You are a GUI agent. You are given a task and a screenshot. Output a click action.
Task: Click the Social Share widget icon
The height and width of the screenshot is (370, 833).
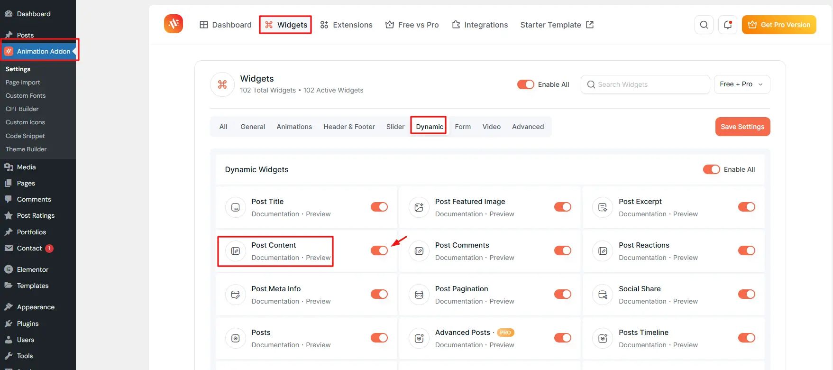point(602,295)
